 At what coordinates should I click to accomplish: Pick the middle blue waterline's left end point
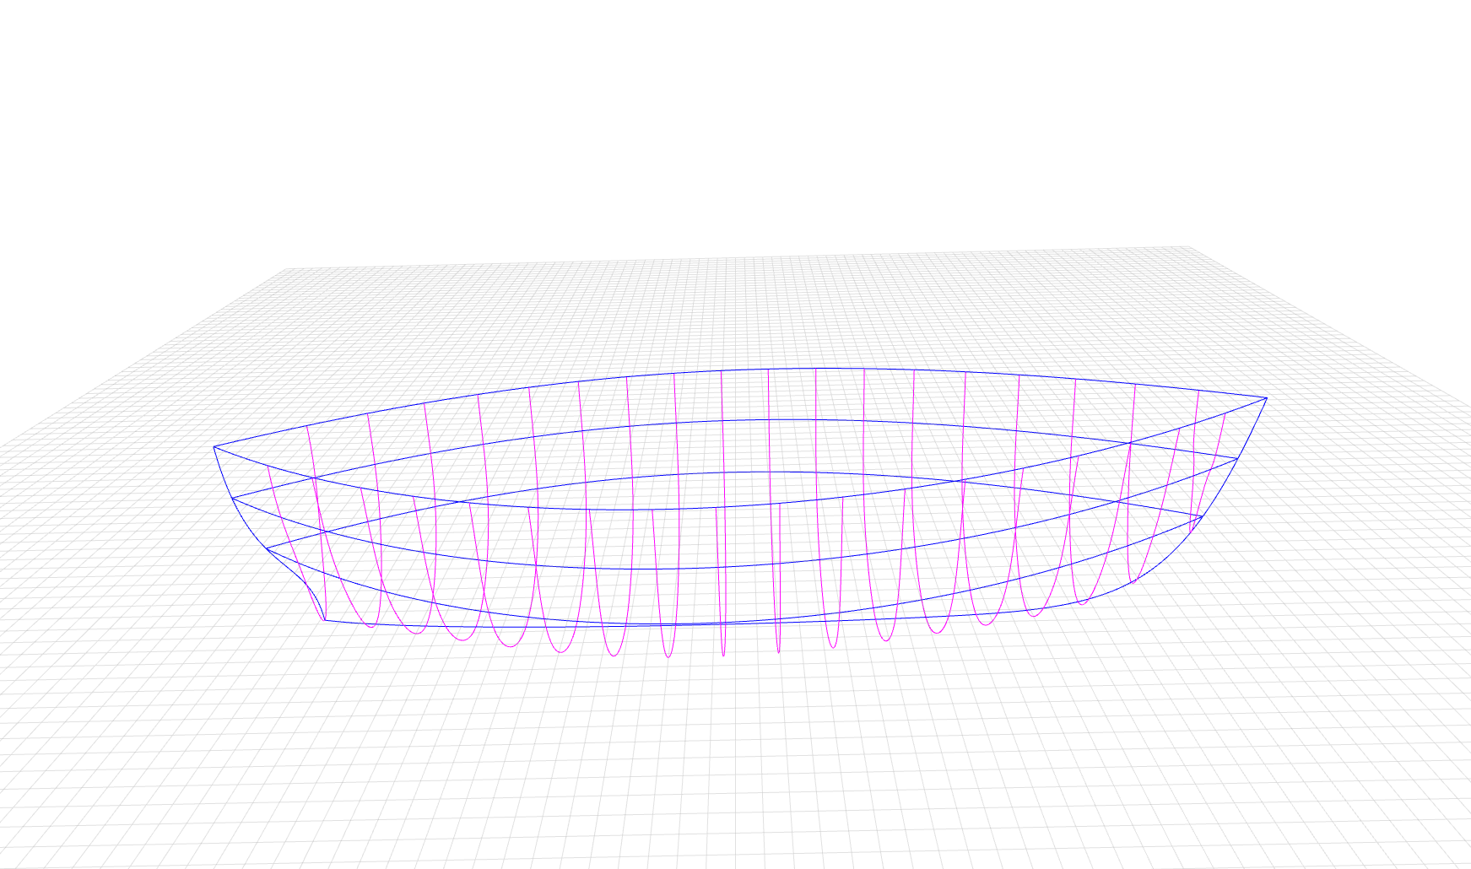232,498
